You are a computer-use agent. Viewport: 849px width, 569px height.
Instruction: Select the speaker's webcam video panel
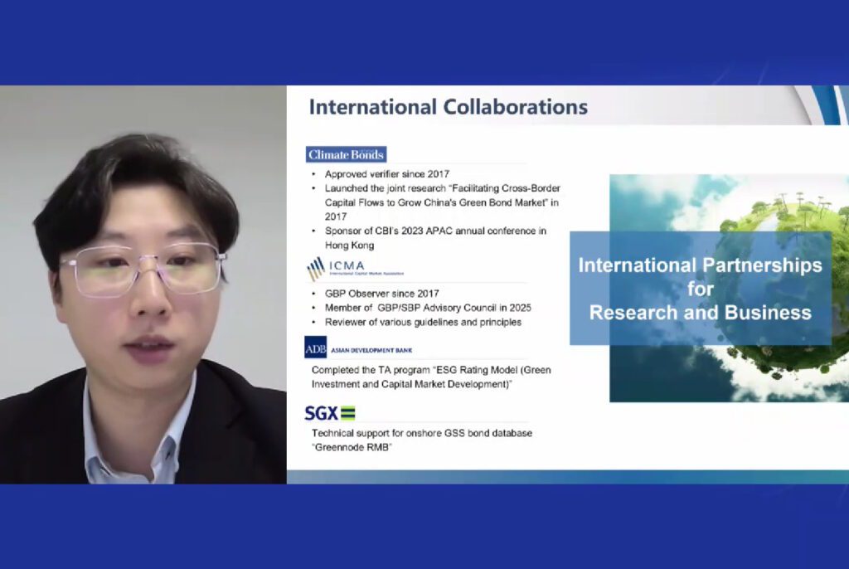pos(143,284)
